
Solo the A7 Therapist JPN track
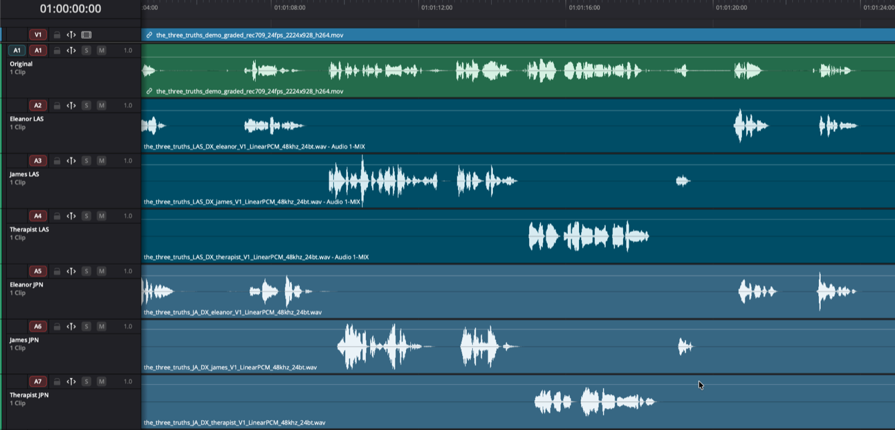pos(86,382)
